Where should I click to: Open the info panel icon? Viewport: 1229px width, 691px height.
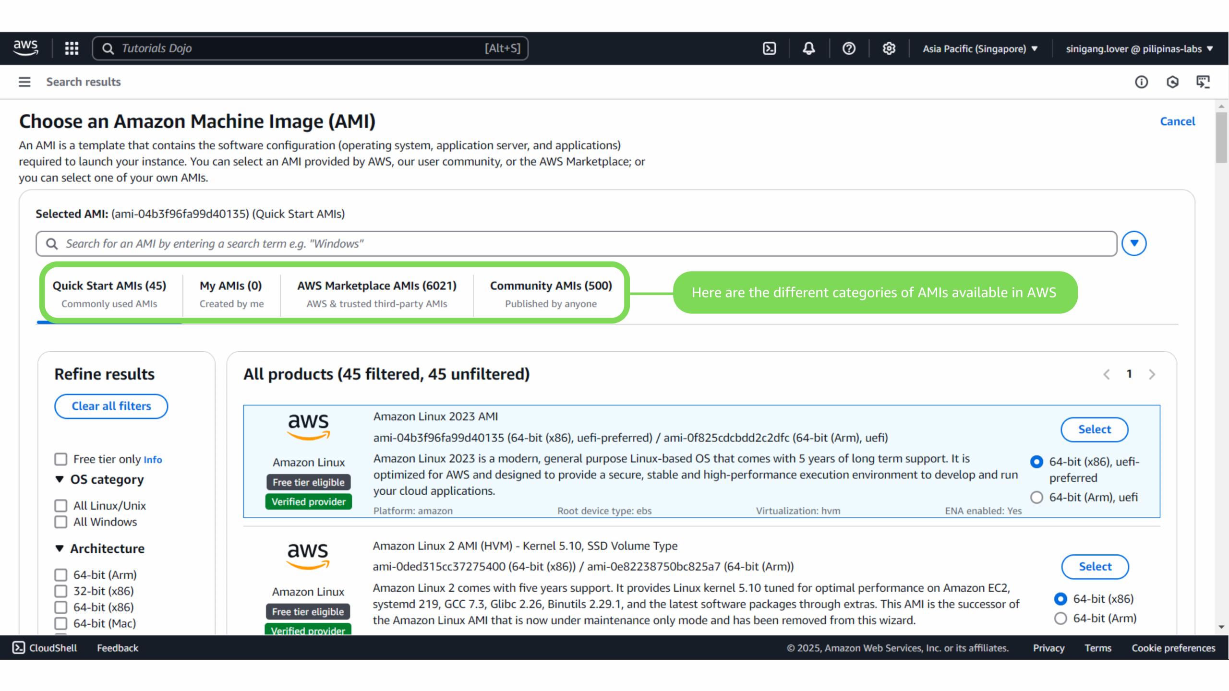[x=1141, y=82]
